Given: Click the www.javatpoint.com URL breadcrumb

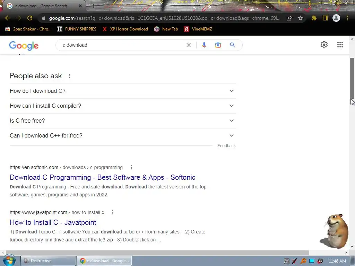Looking at the screenshot, I should pos(57,212).
